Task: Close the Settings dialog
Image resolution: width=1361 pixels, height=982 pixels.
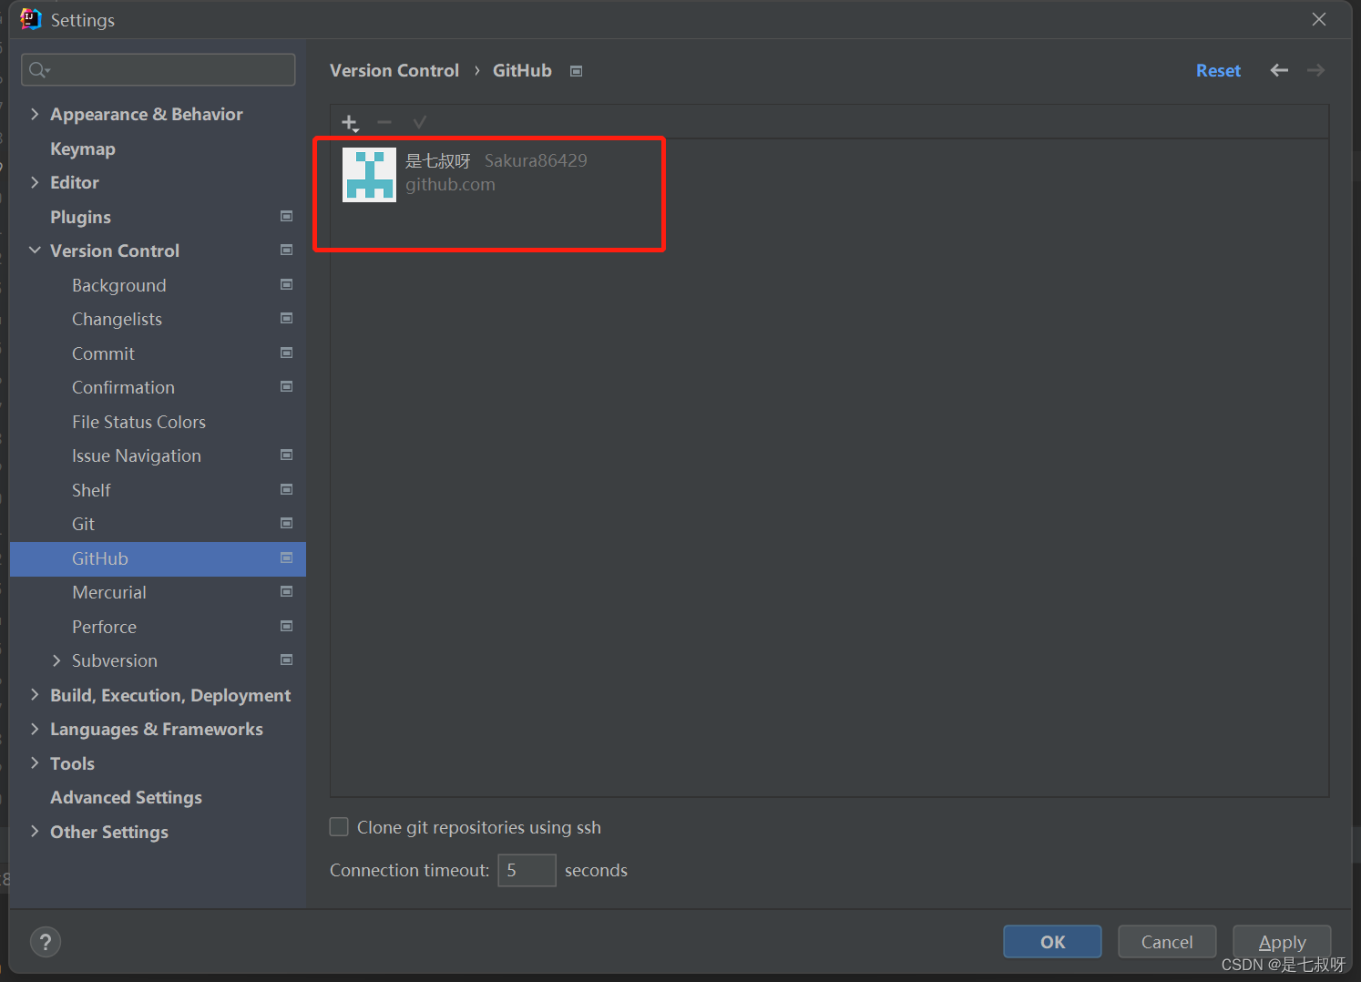Action: (1319, 19)
